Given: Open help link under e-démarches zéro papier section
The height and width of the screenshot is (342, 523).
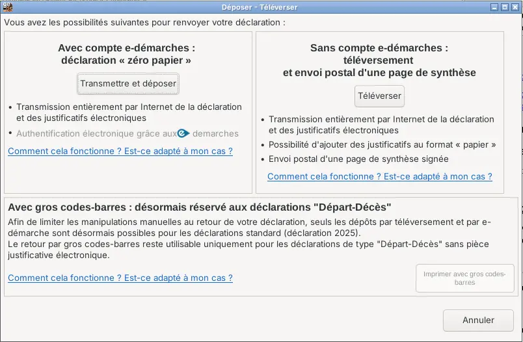Looking at the screenshot, I should [x=120, y=151].
